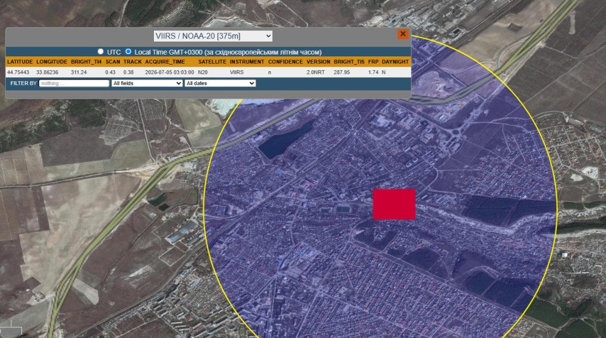Click the BRIGHT_TI5 value 287.95

click(x=342, y=72)
